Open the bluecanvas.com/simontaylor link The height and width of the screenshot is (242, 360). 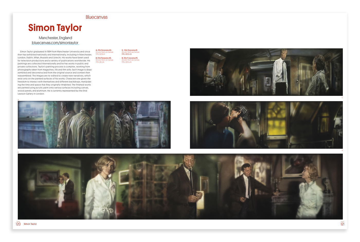[x=55, y=43]
